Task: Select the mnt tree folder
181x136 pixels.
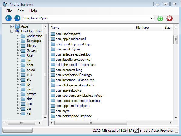Action: point(29,89)
